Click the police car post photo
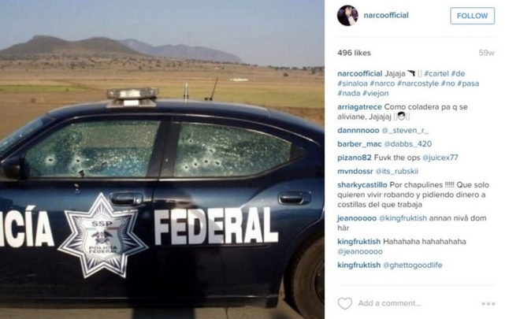The height and width of the screenshot is (319, 520). tap(162, 159)
